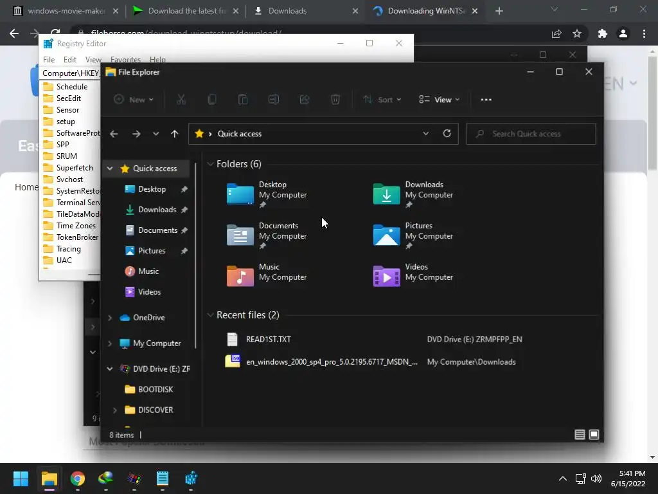The width and height of the screenshot is (658, 494).
Task: Select Desktop in navigation pane
Action: [152, 189]
